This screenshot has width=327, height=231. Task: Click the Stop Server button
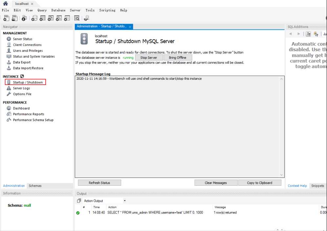click(x=149, y=57)
